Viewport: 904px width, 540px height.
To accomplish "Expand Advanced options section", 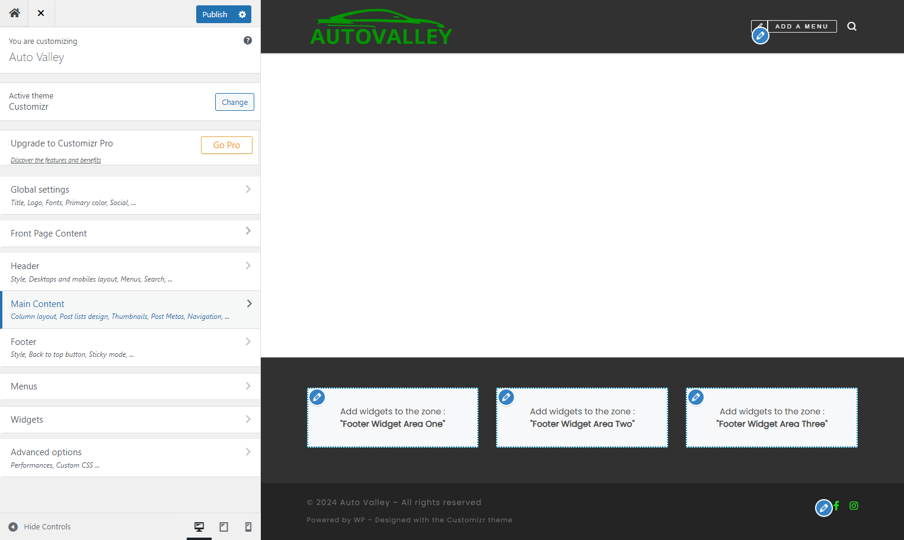I will click(x=130, y=458).
